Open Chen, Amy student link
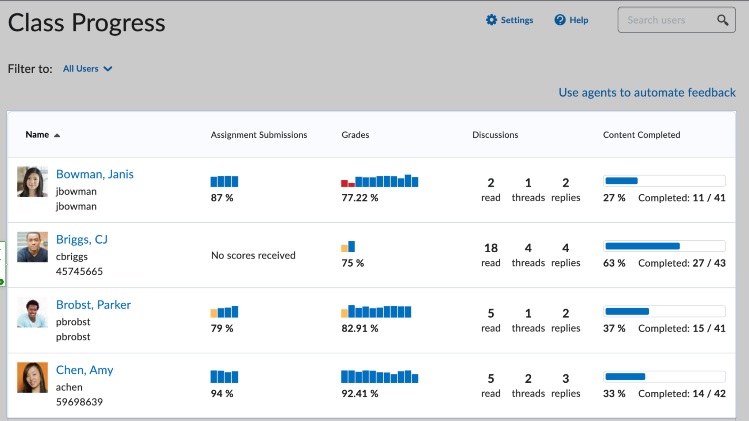Screen dimensions: 749x421 click(84, 370)
